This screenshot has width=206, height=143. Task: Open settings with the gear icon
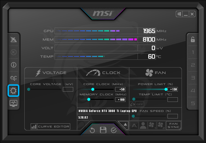coord(13,91)
